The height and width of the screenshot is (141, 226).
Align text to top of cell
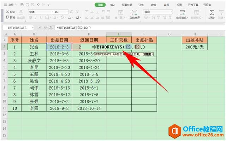87,12
